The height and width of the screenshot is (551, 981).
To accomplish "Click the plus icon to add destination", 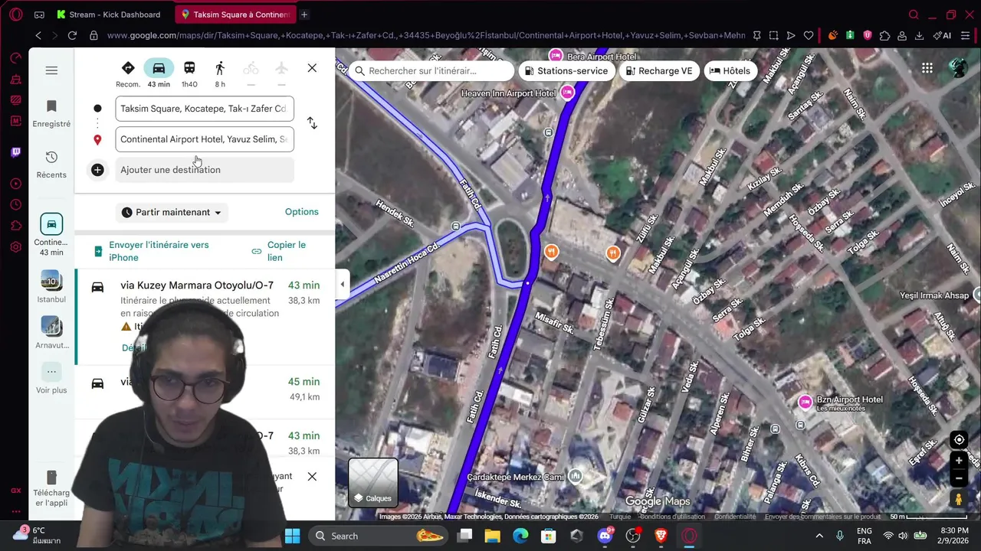I will point(97,170).
